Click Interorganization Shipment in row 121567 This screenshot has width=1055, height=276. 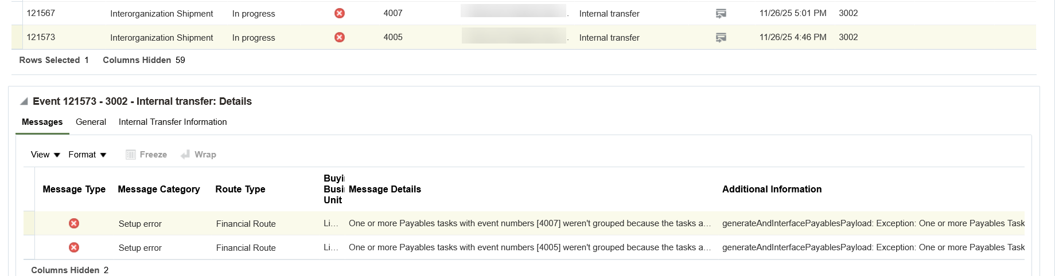pyautogui.click(x=162, y=14)
